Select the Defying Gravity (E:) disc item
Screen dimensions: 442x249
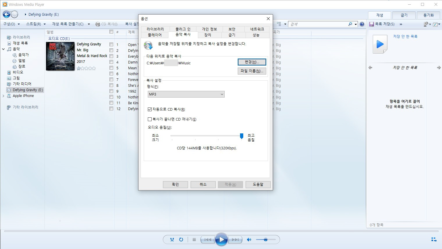[x=25, y=90]
